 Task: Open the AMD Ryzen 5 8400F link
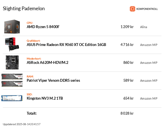tap(43, 27)
